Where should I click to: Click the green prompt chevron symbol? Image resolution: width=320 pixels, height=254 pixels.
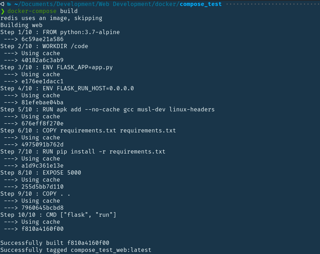2,11
